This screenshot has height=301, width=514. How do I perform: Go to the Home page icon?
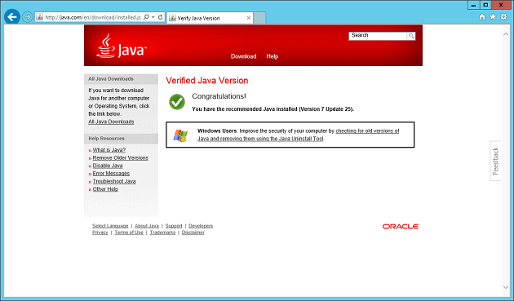482,16
